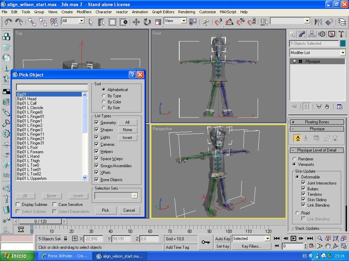Viewport: 349px width, 261px height.
Task: Open the Rendering menu
Action: click(186, 12)
